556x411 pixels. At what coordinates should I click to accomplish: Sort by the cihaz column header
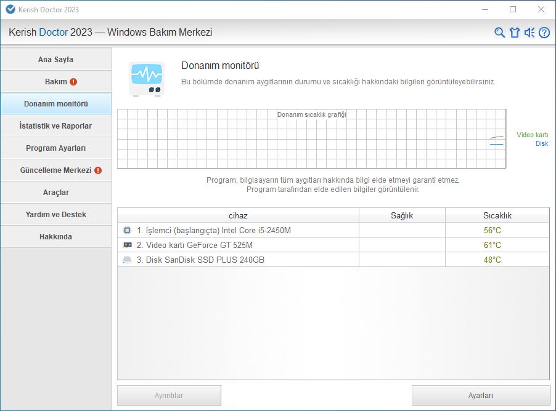238,215
